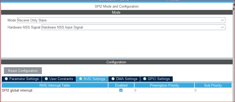235x102 pixels.
Task: Switch to the Parameter Settings tab
Action: [x=22, y=79]
